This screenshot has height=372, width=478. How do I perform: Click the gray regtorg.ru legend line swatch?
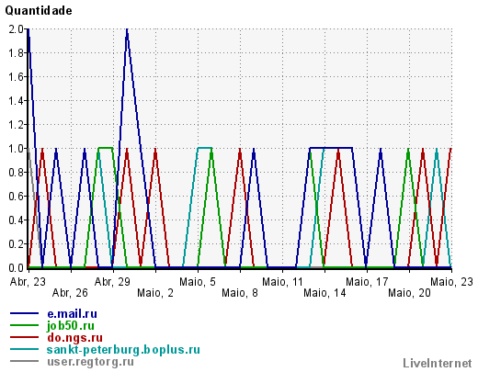[x=24, y=361]
